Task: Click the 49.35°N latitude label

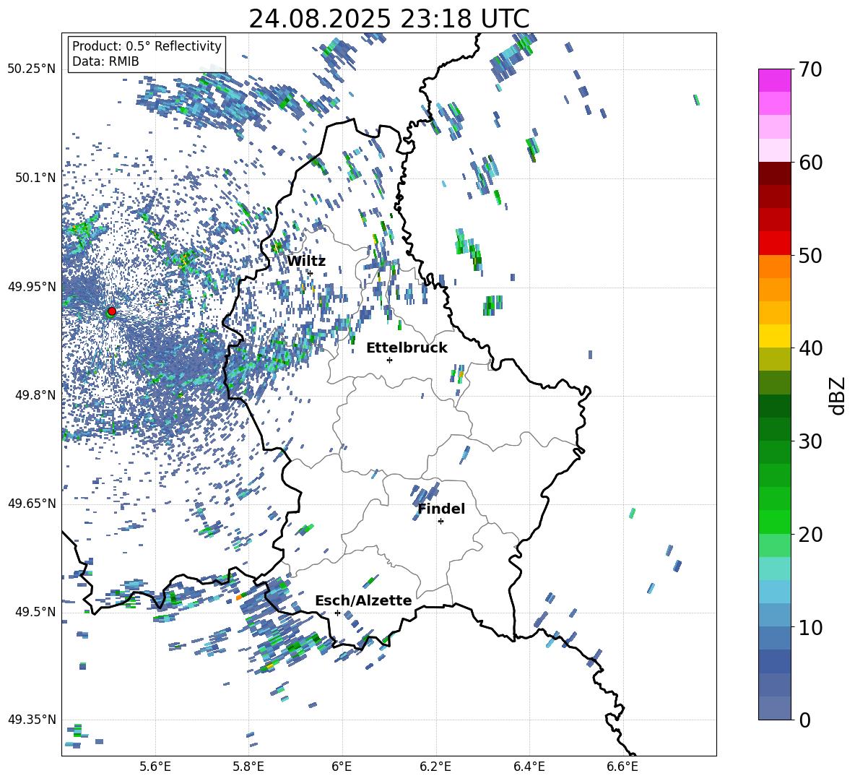Action: [x=32, y=720]
